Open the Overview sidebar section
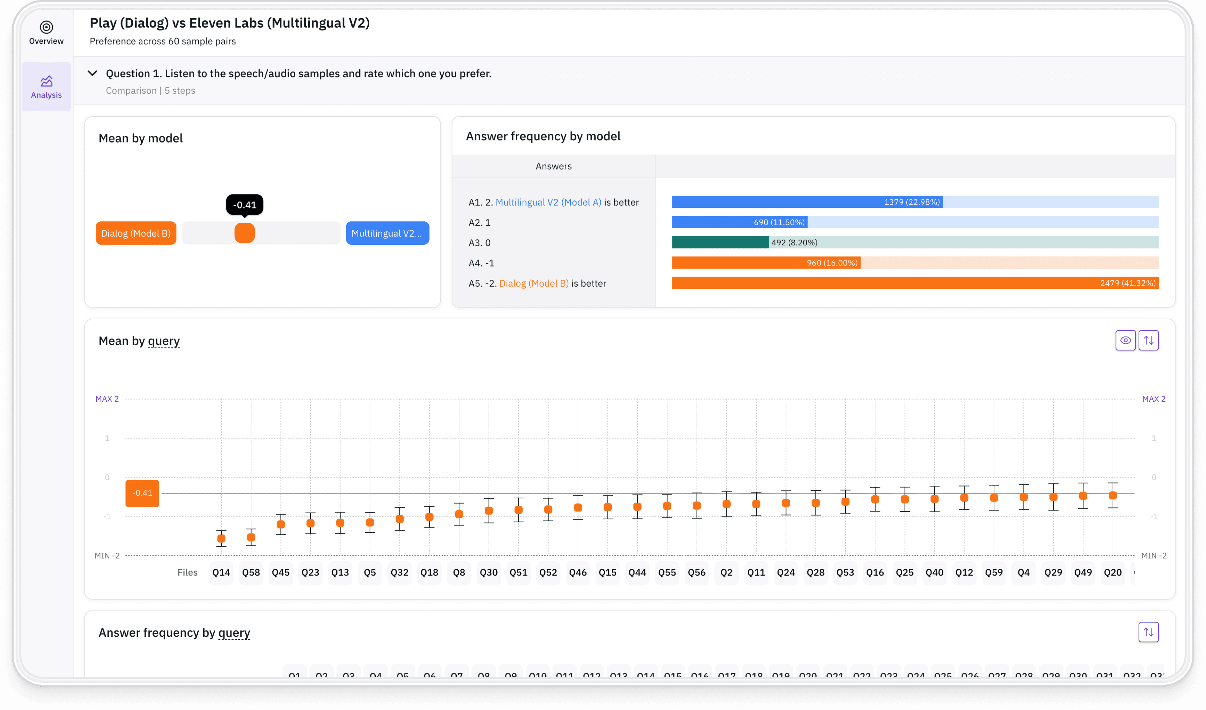This screenshot has width=1206, height=710. [x=46, y=32]
